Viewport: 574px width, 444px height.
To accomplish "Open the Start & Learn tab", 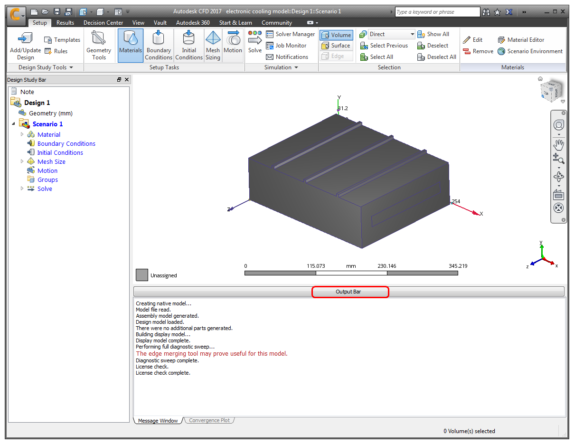I will (235, 23).
